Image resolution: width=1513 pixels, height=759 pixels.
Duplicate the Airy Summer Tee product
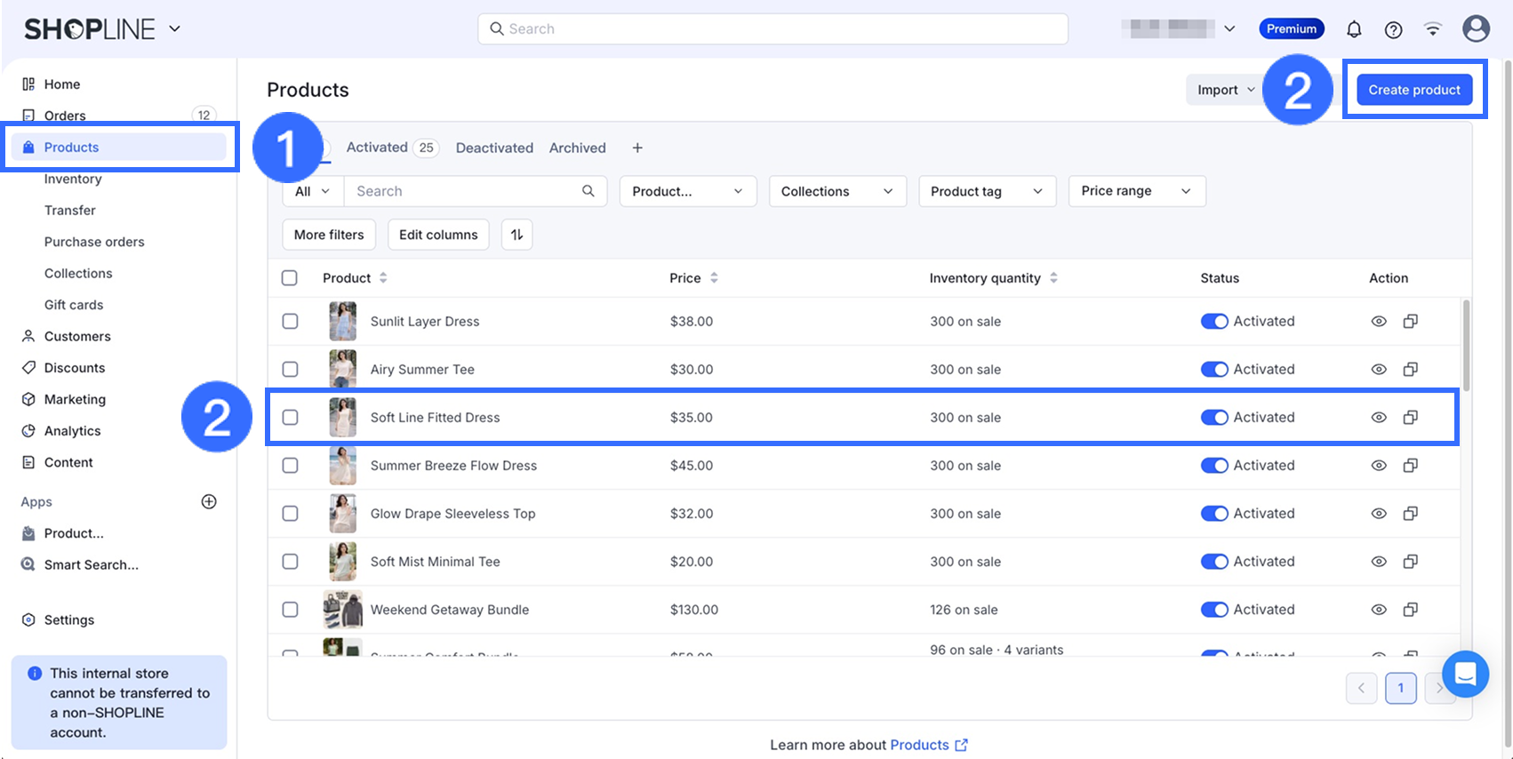[x=1410, y=370]
